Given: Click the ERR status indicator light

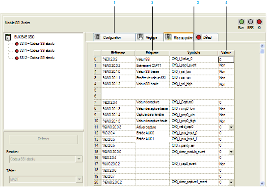Looking at the screenshot, I should point(250,22).
